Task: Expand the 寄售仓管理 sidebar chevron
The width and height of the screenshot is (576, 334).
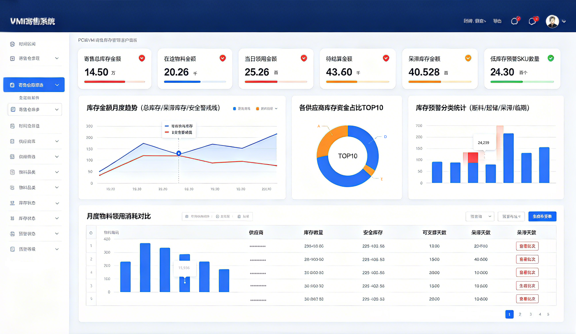Action: tap(57, 58)
